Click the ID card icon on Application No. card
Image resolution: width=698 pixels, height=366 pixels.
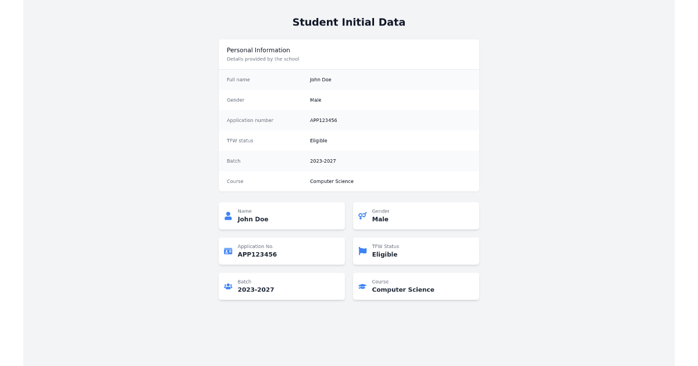pyautogui.click(x=228, y=251)
